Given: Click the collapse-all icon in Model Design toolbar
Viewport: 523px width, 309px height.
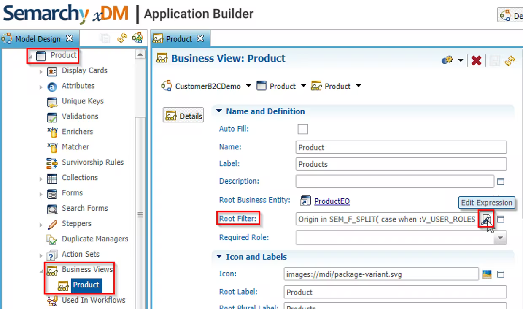Looking at the screenshot, I should (105, 38).
